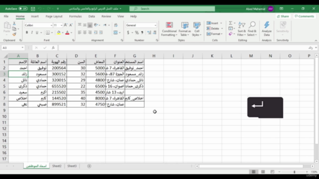
Task: Adjust the zoom slider handle
Action: click(x=294, y=172)
